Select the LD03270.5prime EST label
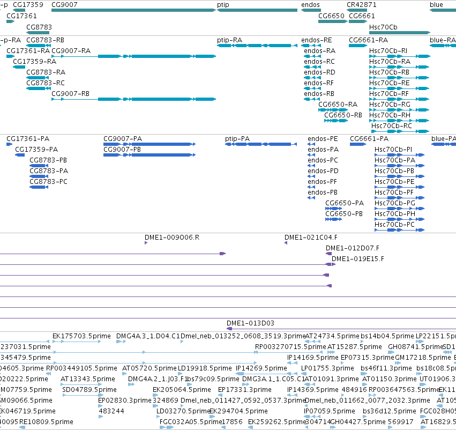The width and height of the screenshot is (456, 430). [183, 411]
